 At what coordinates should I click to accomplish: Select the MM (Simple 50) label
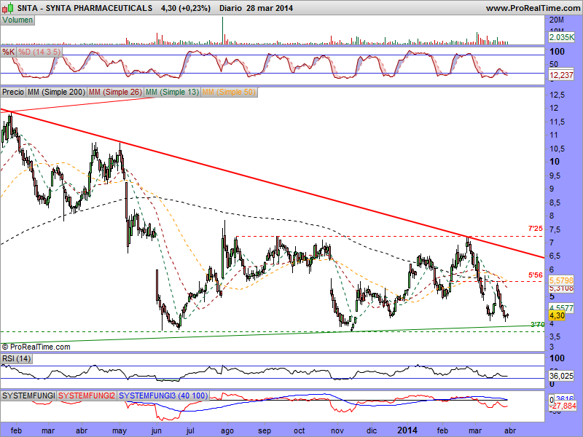click(229, 92)
